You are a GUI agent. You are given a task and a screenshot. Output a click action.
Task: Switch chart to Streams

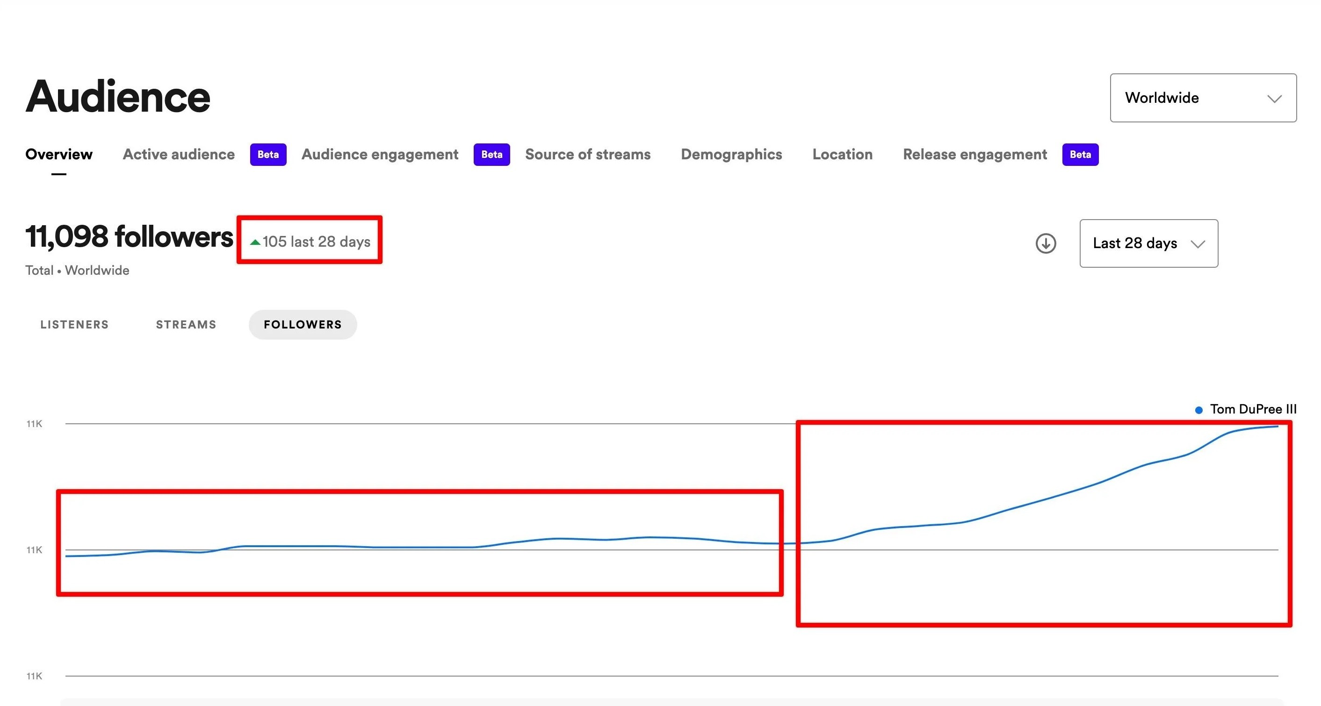coord(186,325)
